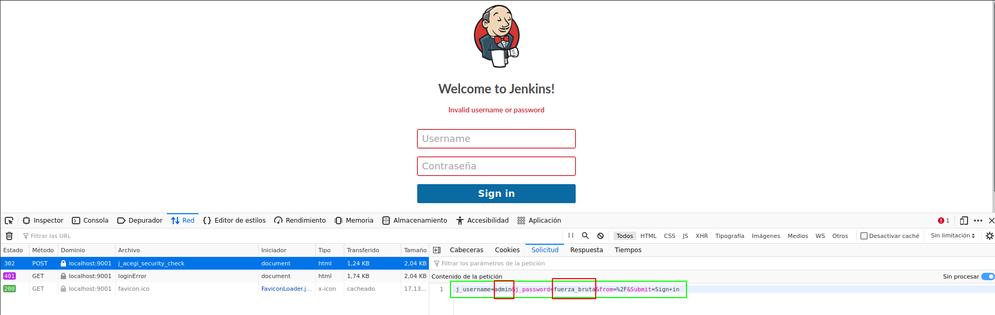Filter requests by Otros
Viewport: 995px width, 315px height.
click(x=840, y=236)
